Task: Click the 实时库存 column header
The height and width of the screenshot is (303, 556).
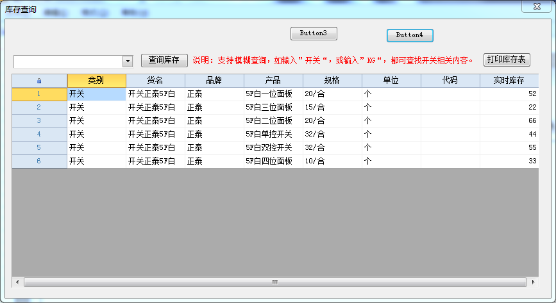Action: (x=509, y=81)
